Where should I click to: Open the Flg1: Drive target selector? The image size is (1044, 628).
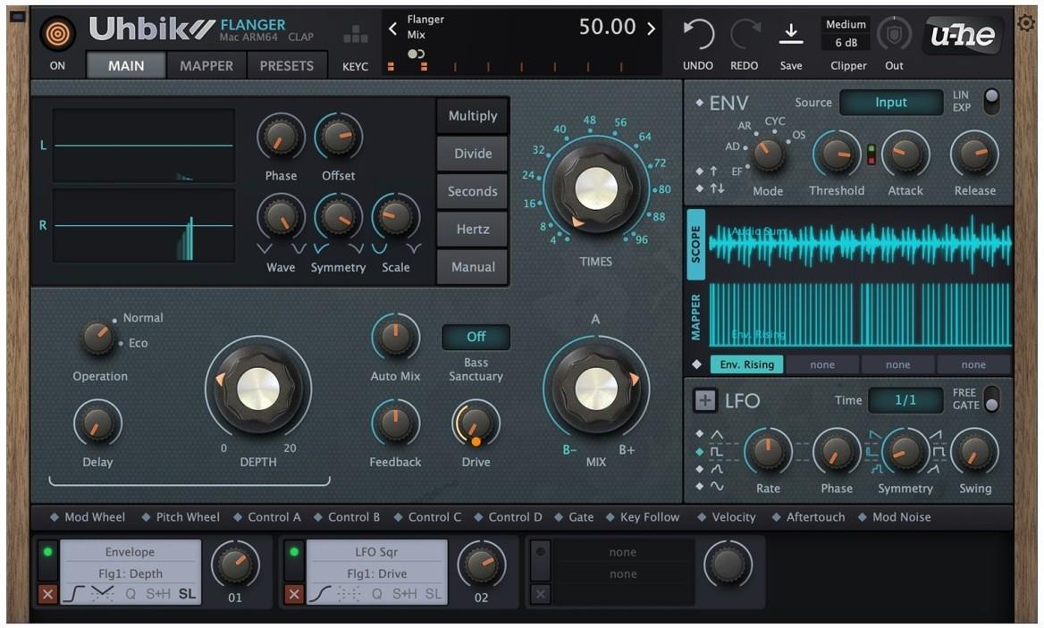(x=376, y=574)
